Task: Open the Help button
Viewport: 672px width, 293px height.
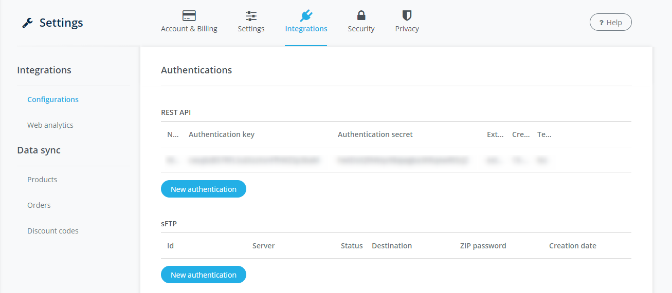Action: tap(610, 23)
